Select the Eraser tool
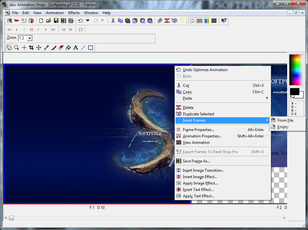The width and height of the screenshot is (308, 230). 61,47
